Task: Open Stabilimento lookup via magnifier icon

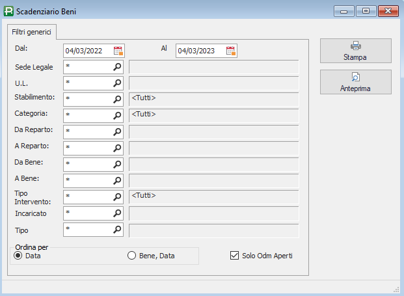Action: pos(117,99)
